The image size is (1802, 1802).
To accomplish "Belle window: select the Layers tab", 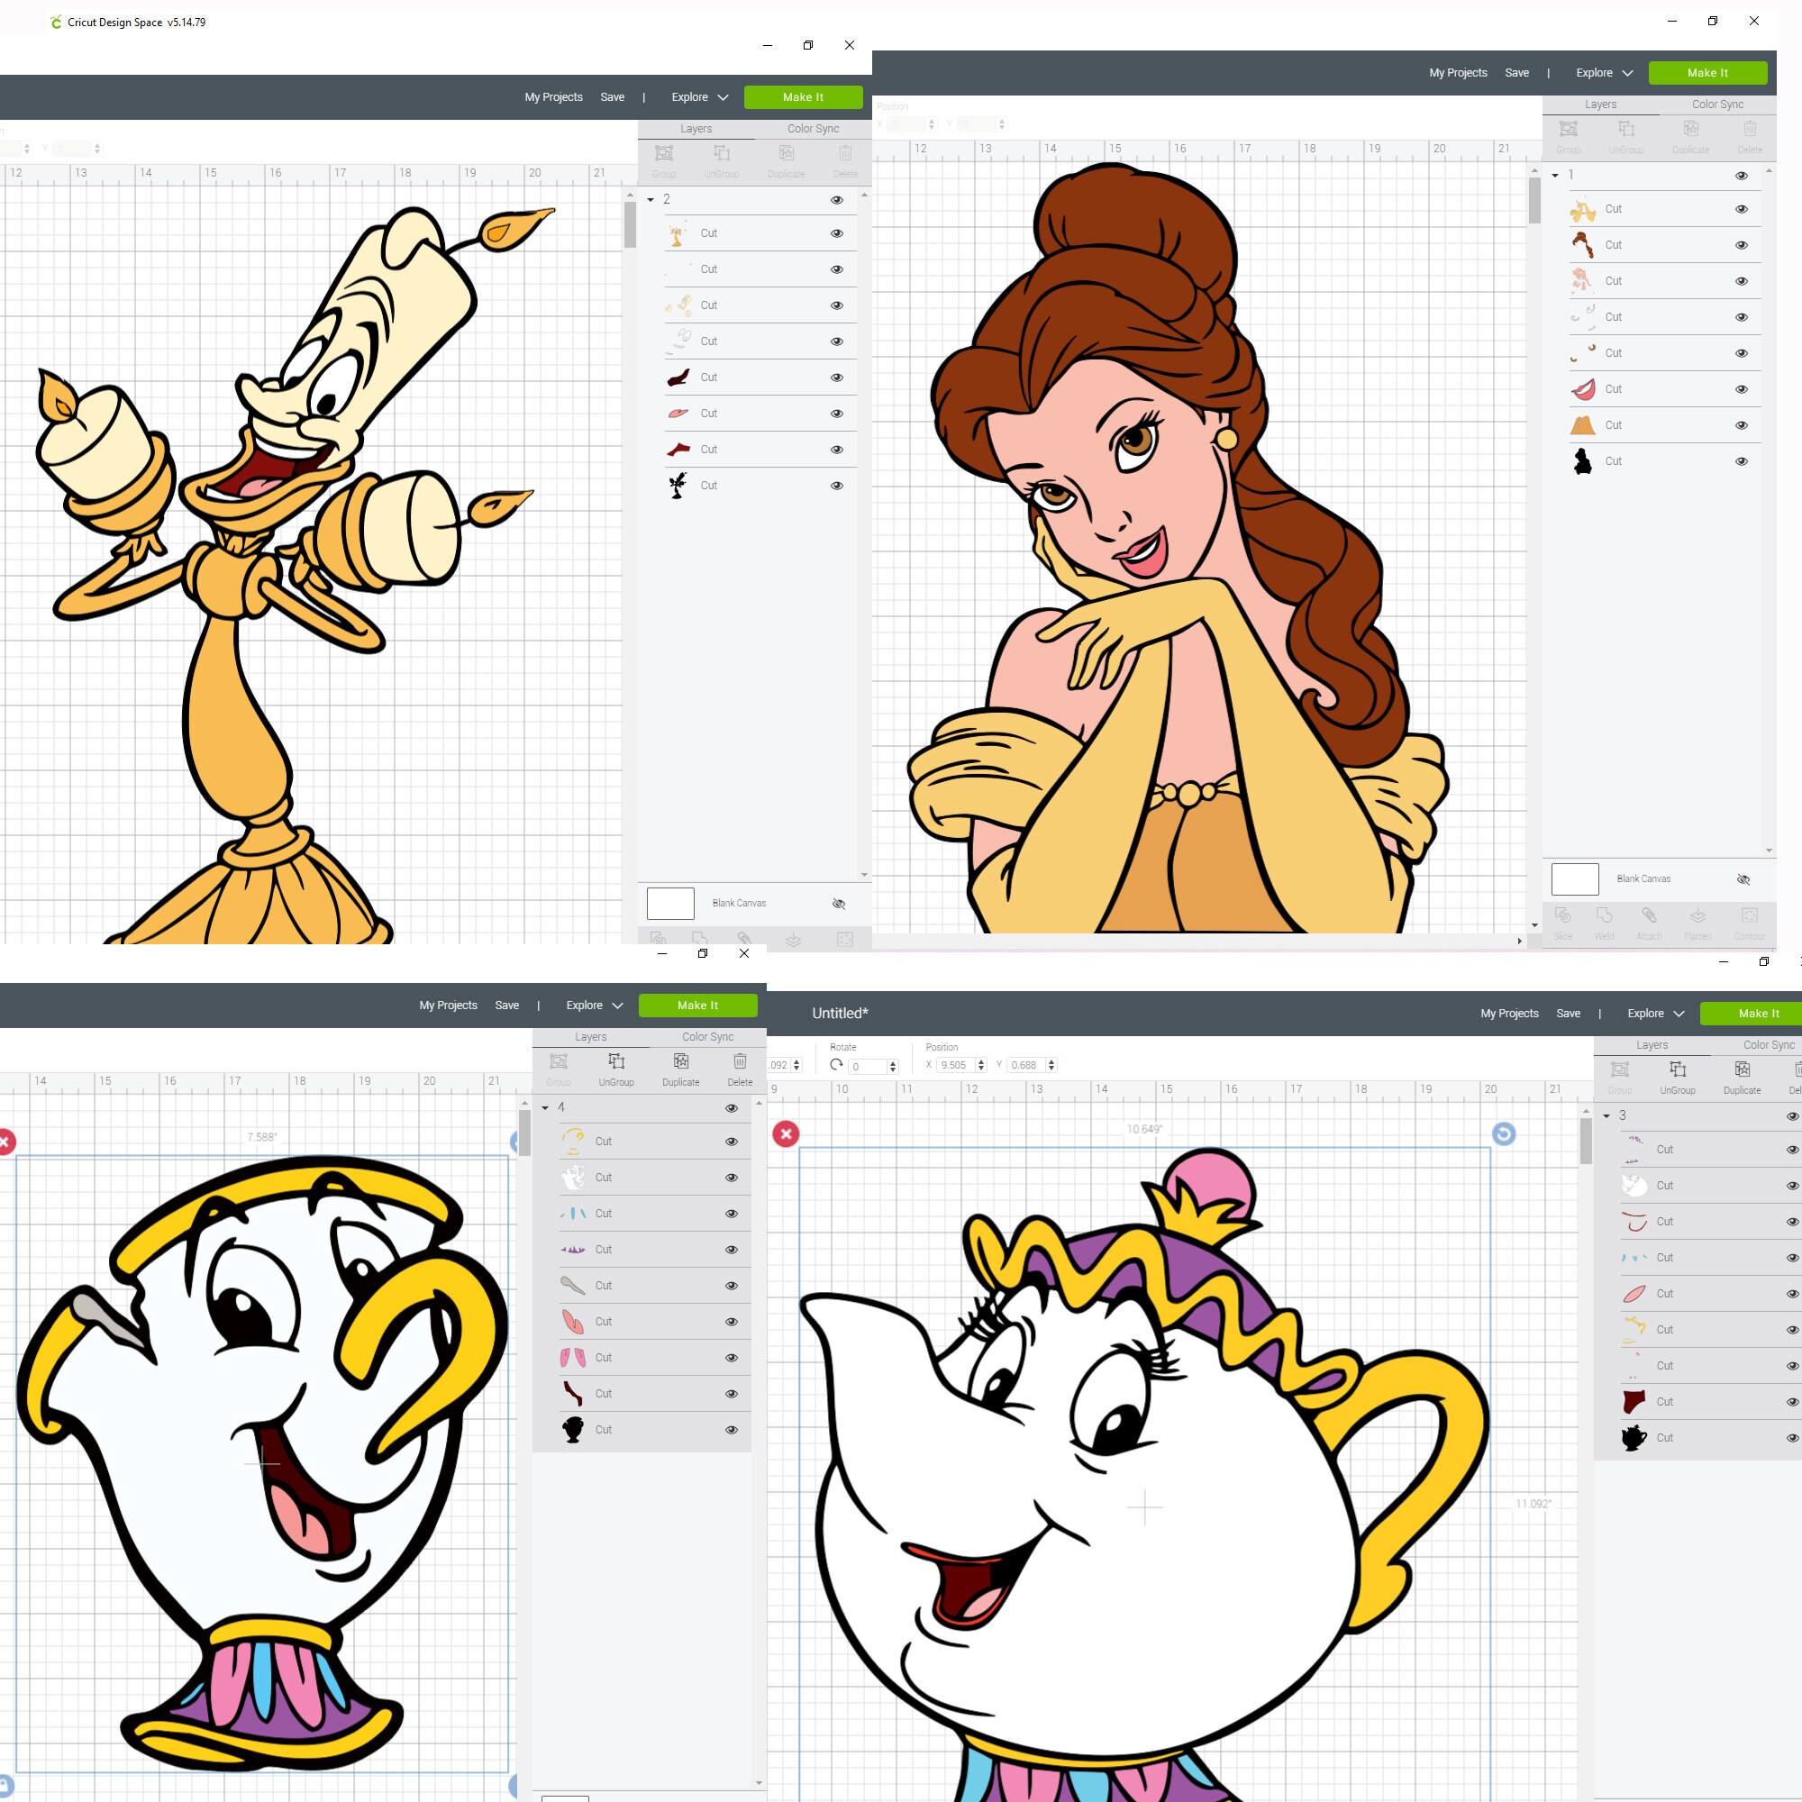I will click(x=1600, y=105).
